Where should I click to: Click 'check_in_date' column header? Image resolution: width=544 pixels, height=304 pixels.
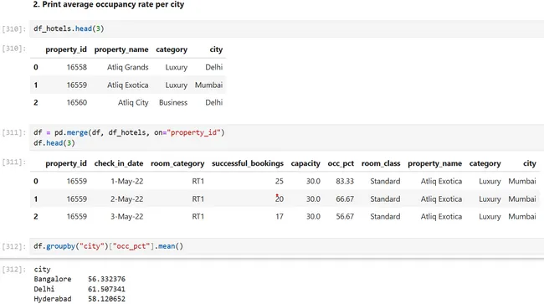[119, 163]
